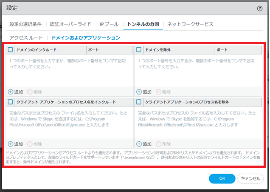Select the アクセス ルート sub-tab

[x=25, y=38]
